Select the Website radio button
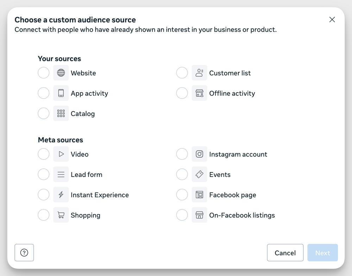 click(x=44, y=73)
